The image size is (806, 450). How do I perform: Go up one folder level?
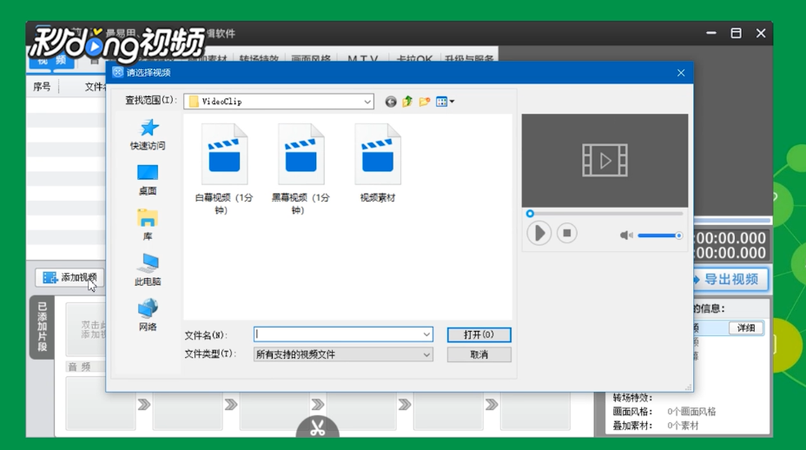(407, 102)
